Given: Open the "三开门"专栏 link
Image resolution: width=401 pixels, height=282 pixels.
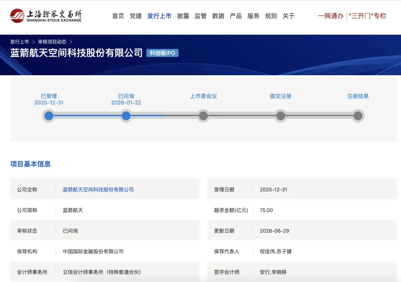Looking at the screenshot, I should (368, 16).
